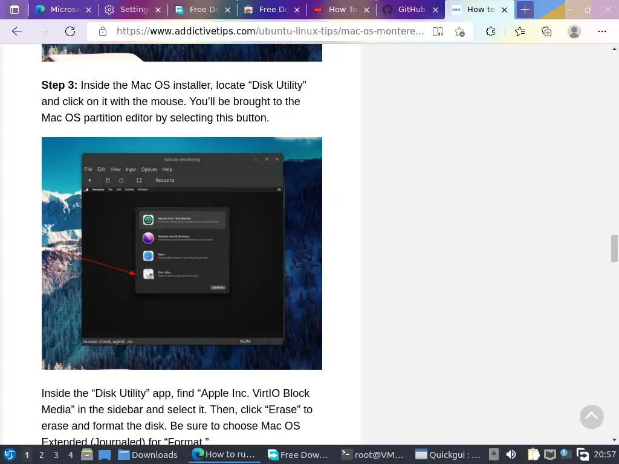The width and height of the screenshot is (619, 464).
Task: Click the 20:57 clock
Action: coord(604,454)
